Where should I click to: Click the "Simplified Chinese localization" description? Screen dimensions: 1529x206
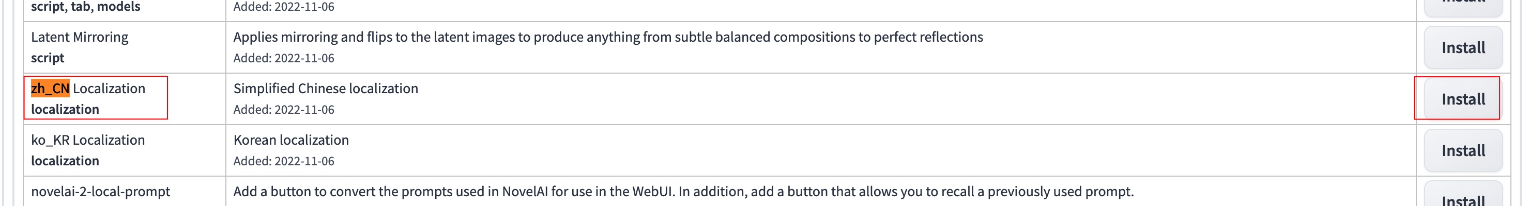click(x=325, y=89)
